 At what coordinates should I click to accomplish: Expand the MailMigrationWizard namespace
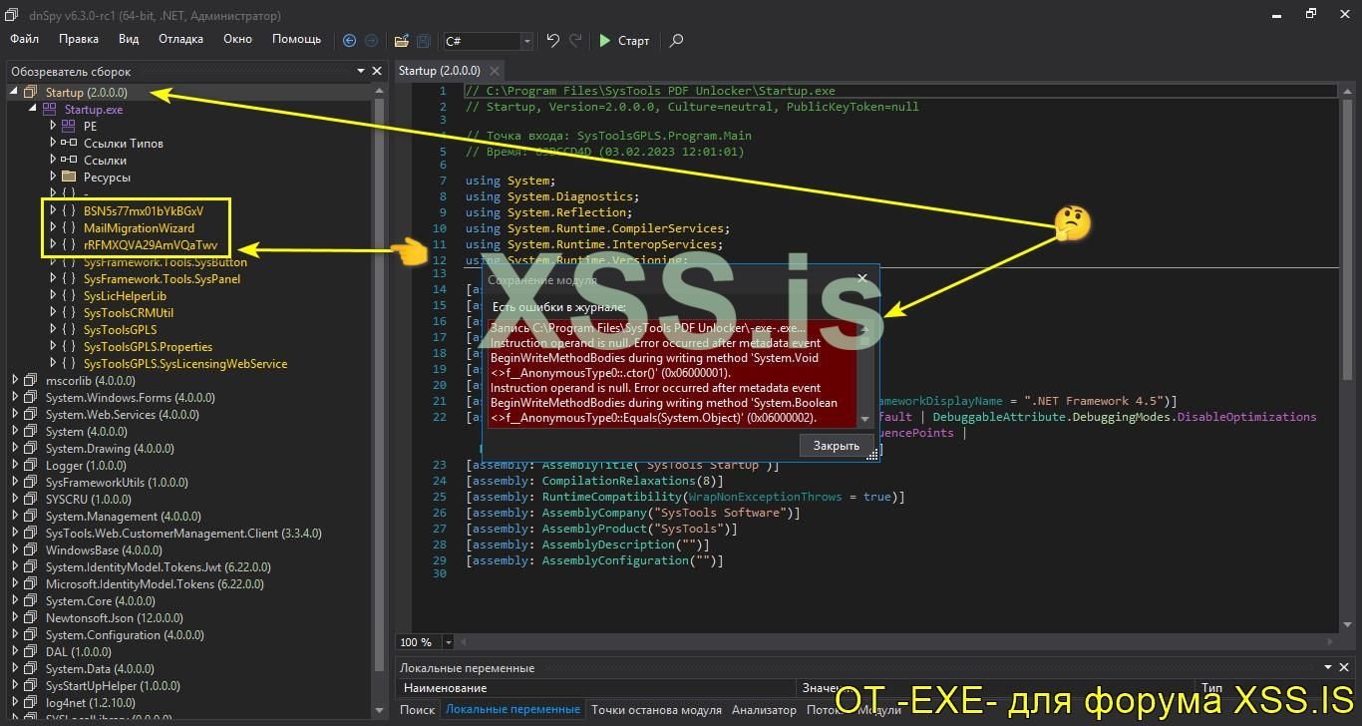tap(53, 228)
